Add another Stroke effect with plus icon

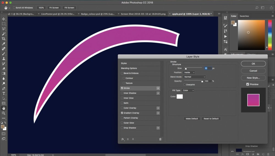point(158,88)
